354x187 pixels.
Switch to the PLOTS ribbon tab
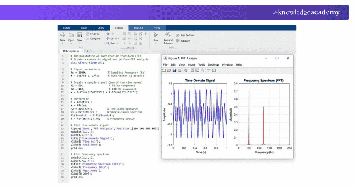coord(84,28)
